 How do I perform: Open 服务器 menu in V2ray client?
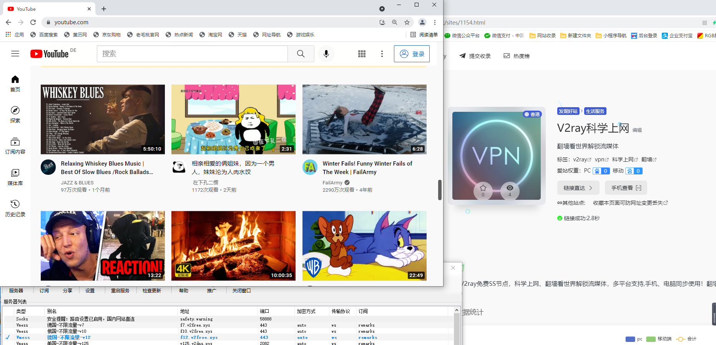(16, 291)
